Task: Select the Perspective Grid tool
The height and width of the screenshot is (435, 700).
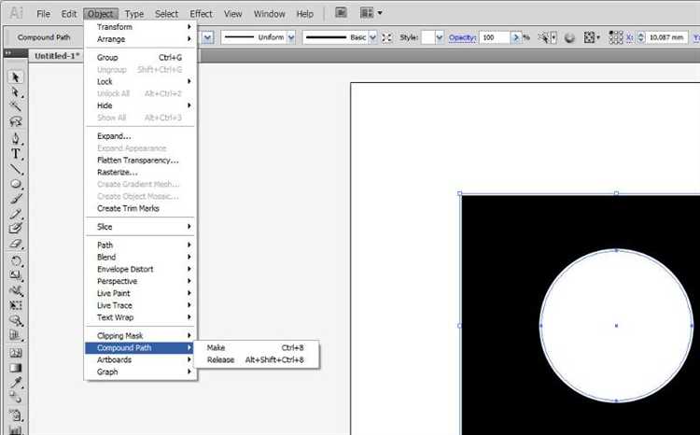Action: [x=15, y=335]
